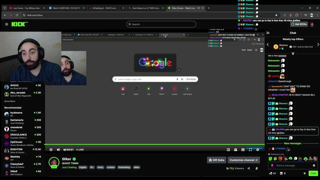The width and height of the screenshot is (320, 180).
Task: Switch to FACEIT.com browser tab
Action: tap(106, 8)
